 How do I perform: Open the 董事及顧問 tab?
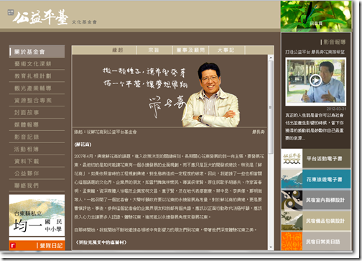(x=190, y=50)
